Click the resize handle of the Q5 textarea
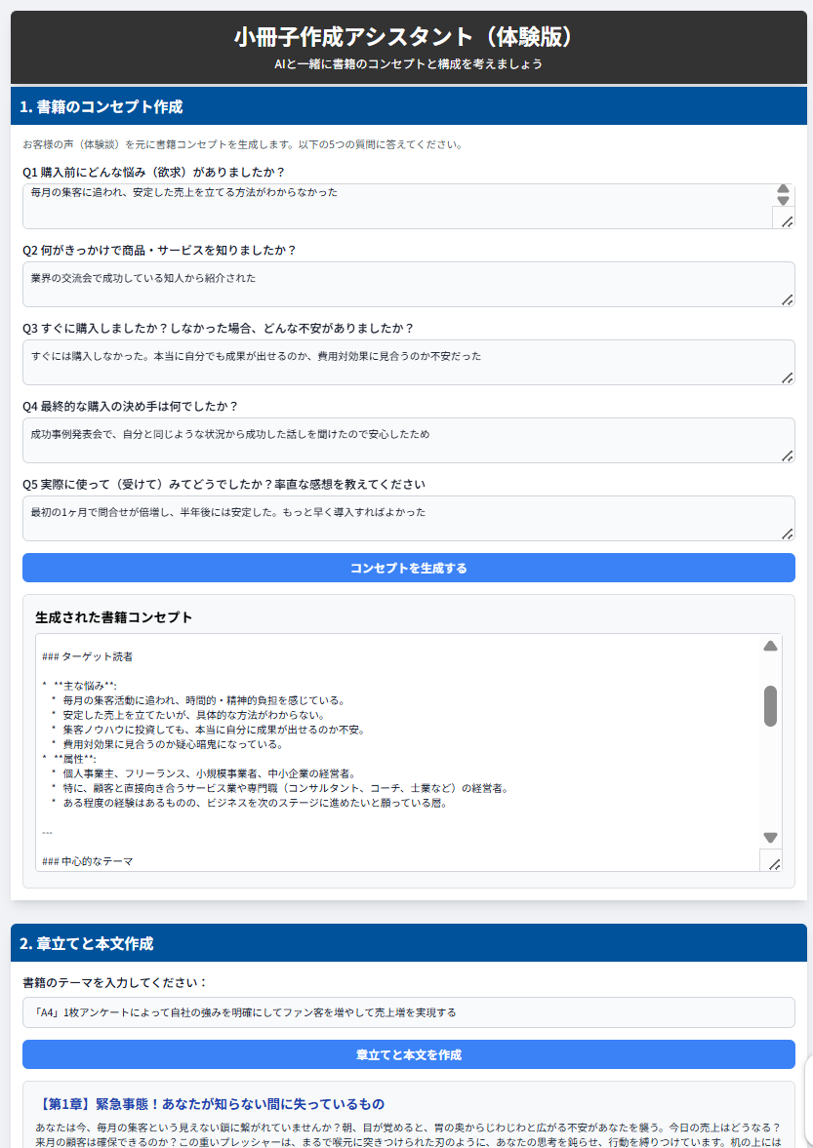The height and width of the screenshot is (1148, 813). [x=788, y=534]
